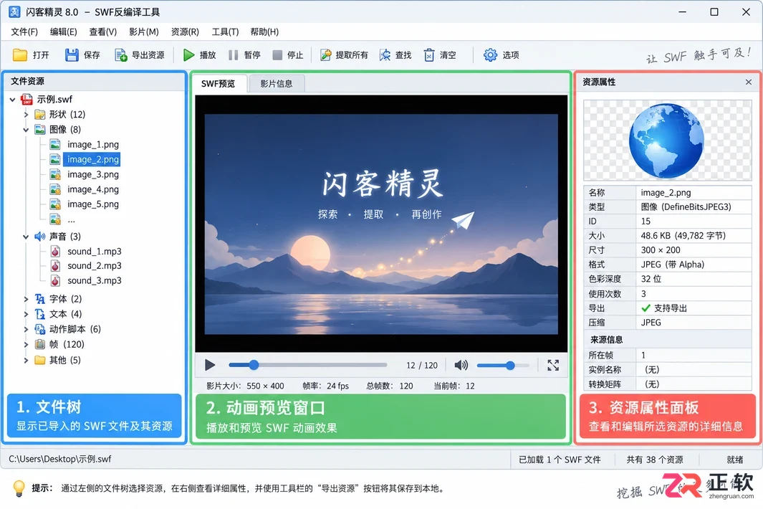Image resolution: width=763 pixels, height=509 pixels.
Task: Expand the 帧 (120) tree node
Action: pyautogui.click(x=26, y=344)
